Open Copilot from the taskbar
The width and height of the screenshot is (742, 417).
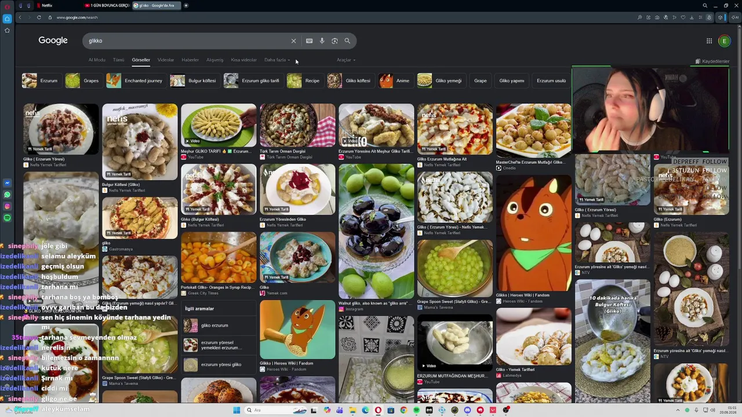[327, 410]
